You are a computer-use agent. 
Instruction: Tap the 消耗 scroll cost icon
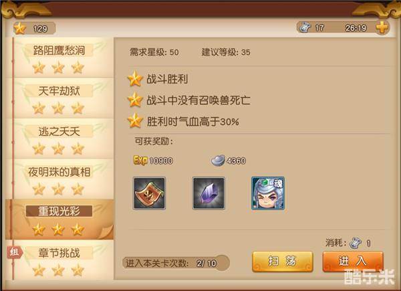coord(356,243)
